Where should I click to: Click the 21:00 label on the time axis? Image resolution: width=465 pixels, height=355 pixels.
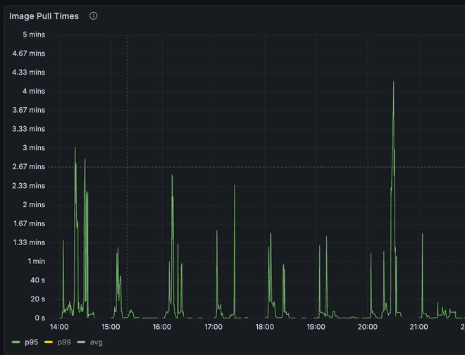tap(418, 327)
